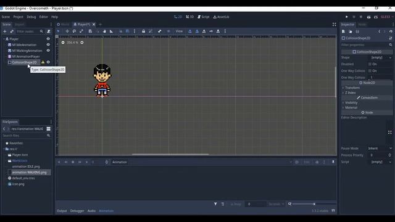Image resolution: width=395 pixels, height=222 pixels.
Task: Play the current scene with clapper icon
Action: [x=368, y=17]
